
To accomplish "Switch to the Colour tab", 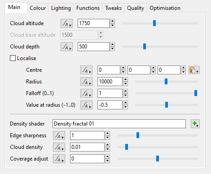I will click(x=38, y=8).
